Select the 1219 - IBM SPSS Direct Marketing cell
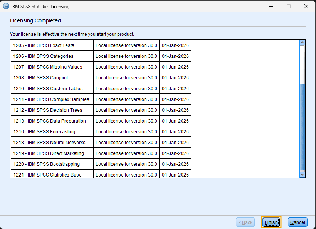 52,153
